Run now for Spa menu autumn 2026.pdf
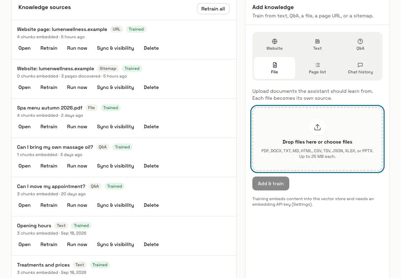Screen dimensions: 401x278 pos(77,126)
